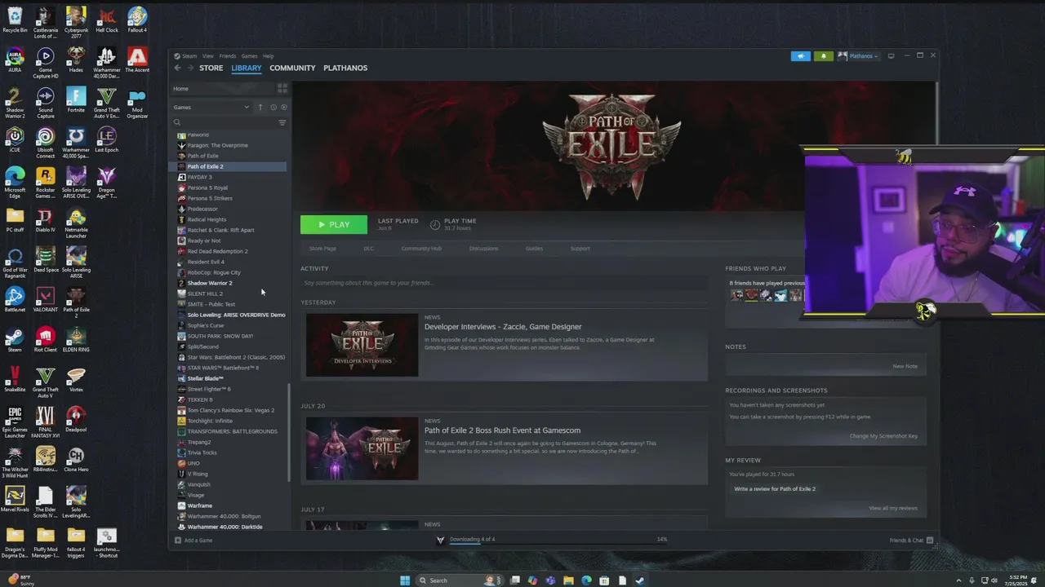Image resolution: width=1045 pixels, height=587 pixels.
Task: Open the Friends menu
Action: (x=228, y=56)
